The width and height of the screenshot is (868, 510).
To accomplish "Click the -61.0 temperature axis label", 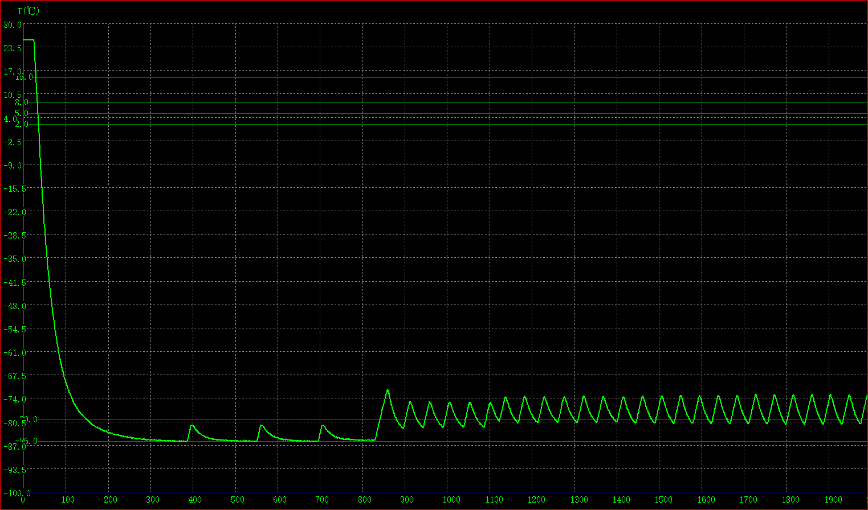I will [x=12, y=353].
